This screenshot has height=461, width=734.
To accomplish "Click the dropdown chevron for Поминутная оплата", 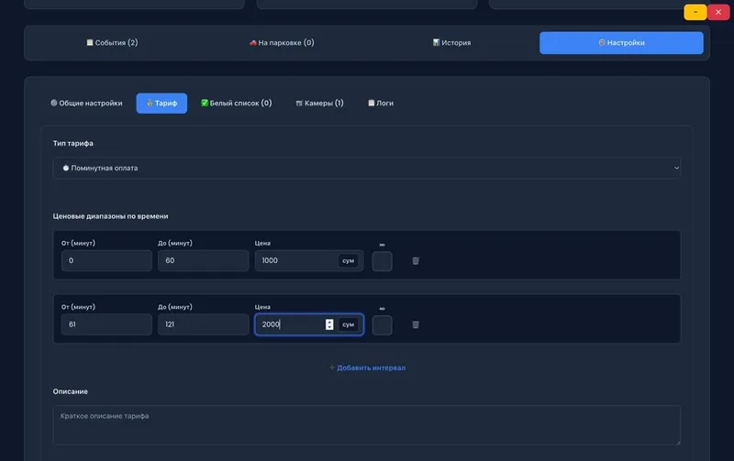I will 676,168.
